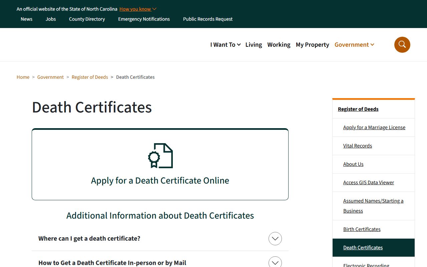
Task: Go to the Living menu item
Action: click(254, 45)
